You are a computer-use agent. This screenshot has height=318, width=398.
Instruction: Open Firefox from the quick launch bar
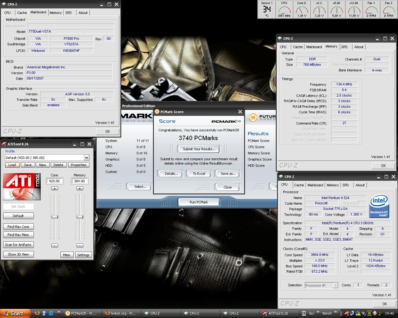click(37, 313)
